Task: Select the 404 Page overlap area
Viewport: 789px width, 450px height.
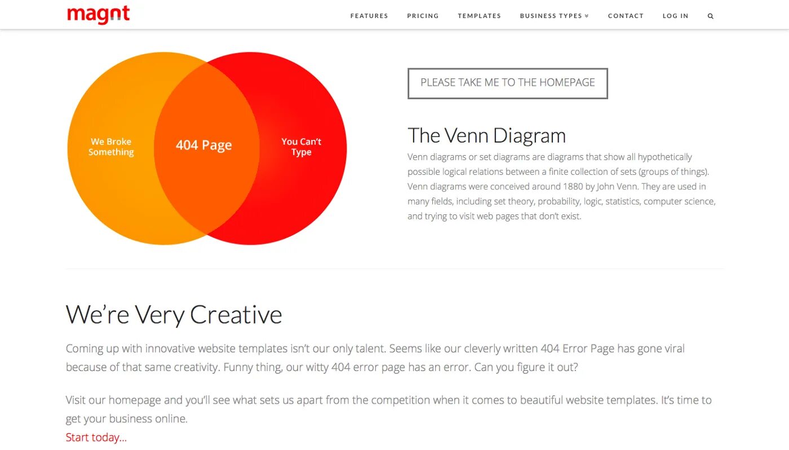Action: [204, 145]
